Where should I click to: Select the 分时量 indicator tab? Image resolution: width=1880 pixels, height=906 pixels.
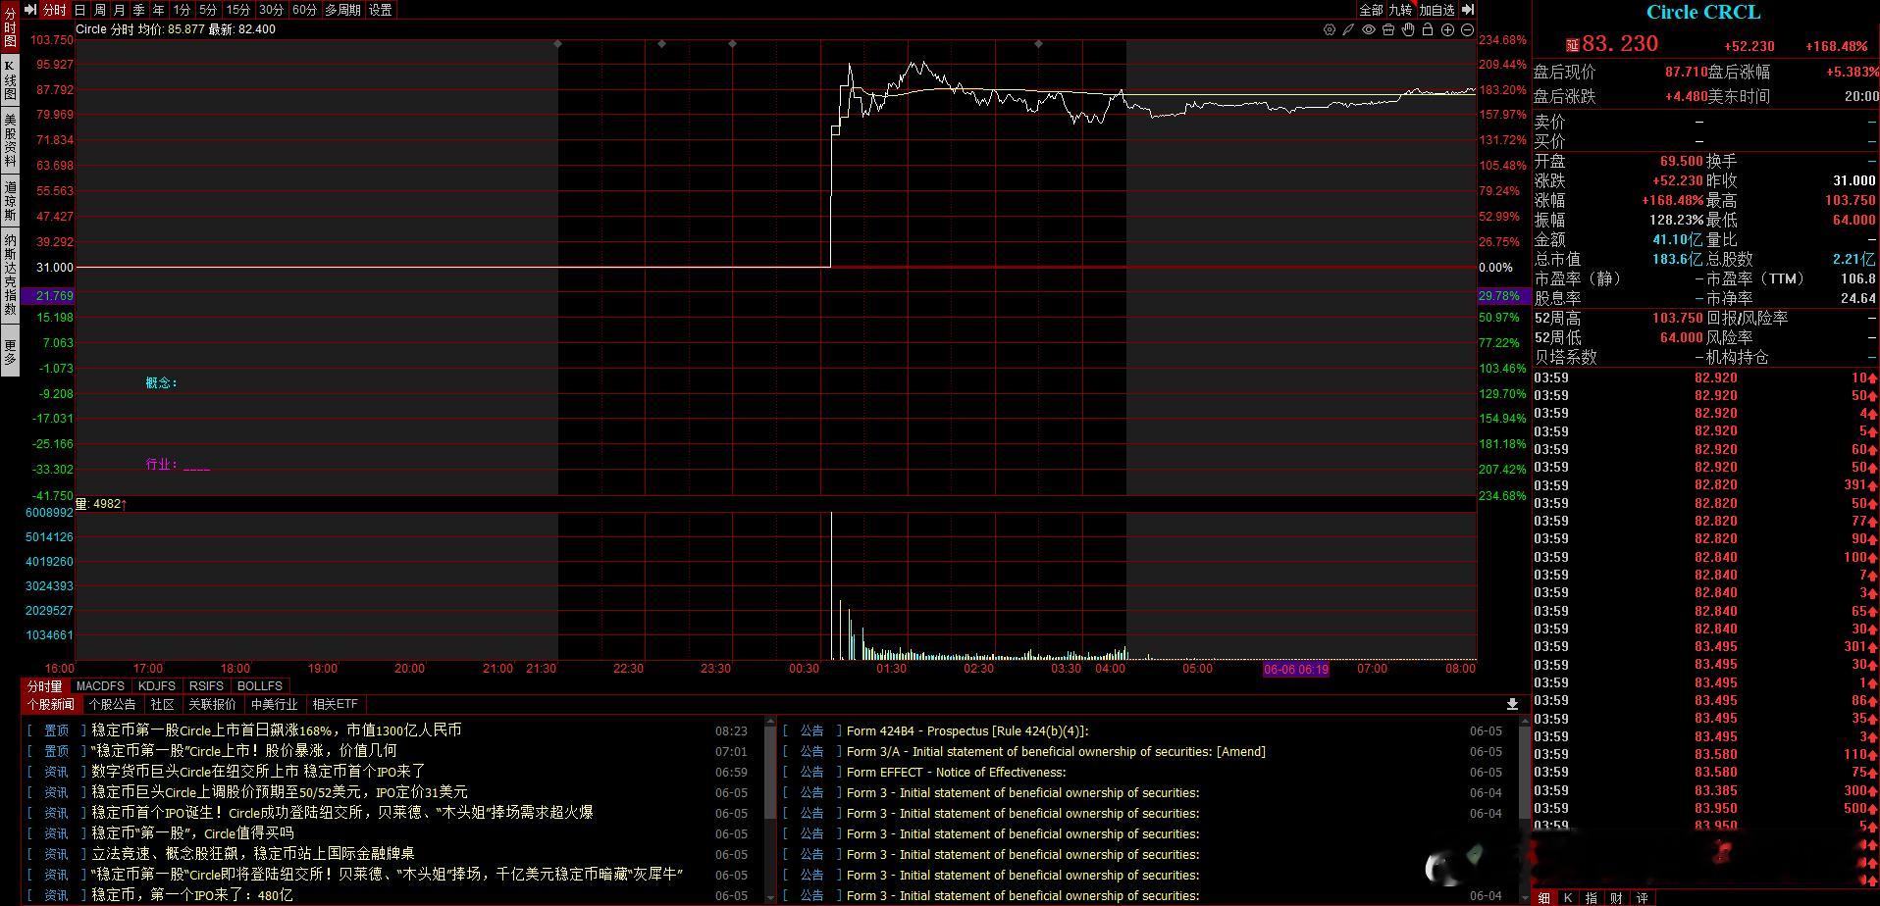tap(45, 686)
